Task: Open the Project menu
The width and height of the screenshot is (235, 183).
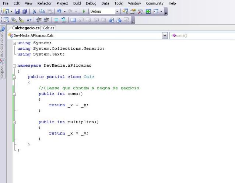Action: 62,3
